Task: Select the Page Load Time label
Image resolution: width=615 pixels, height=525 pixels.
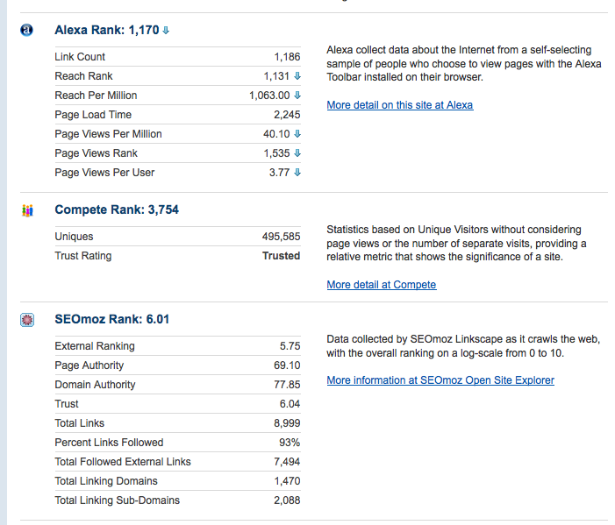Action: (93, 115)
